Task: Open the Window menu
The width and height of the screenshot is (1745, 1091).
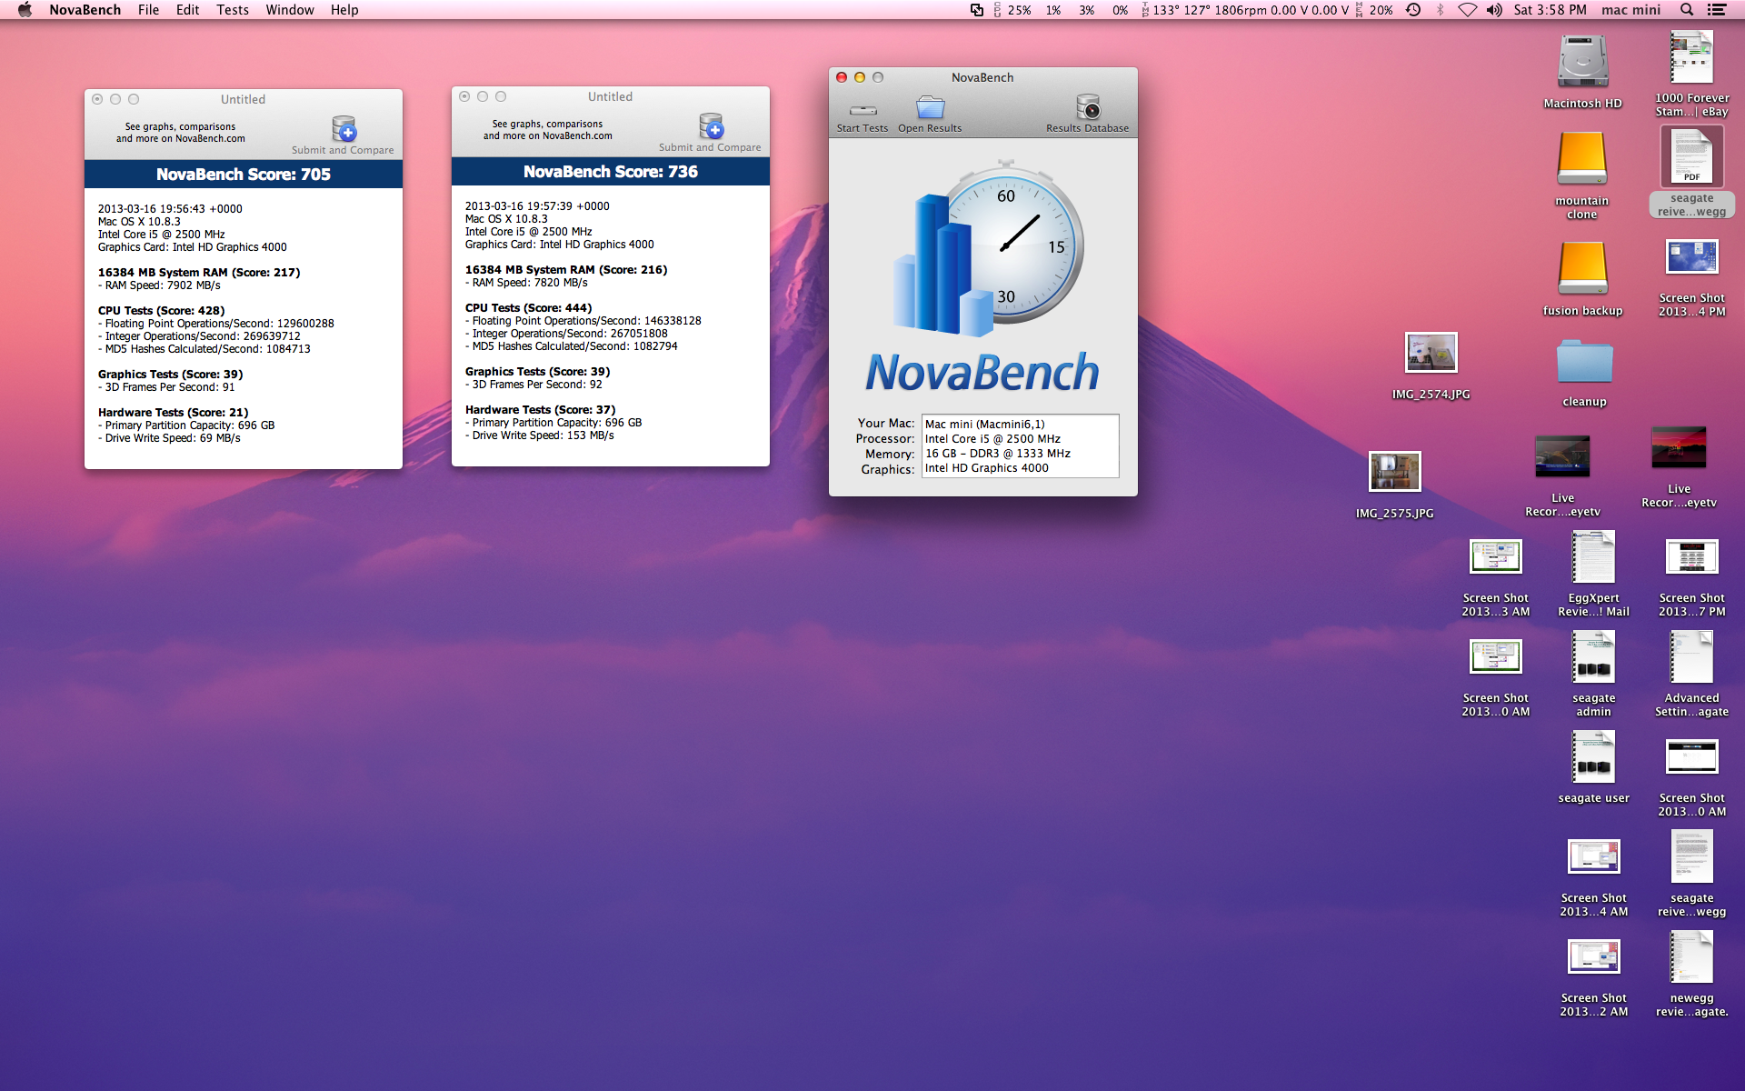Action: (289, 10)
